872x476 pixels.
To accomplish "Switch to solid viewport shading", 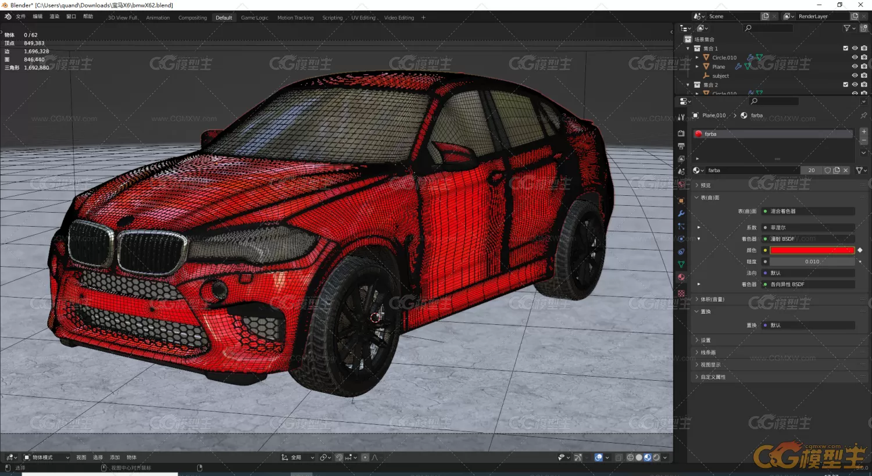I will tap(639, 457).
